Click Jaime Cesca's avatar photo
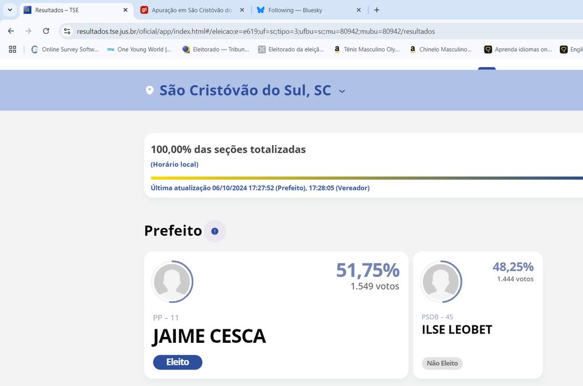The width and height of the screenshot is (583, 386). coord(172,282)
